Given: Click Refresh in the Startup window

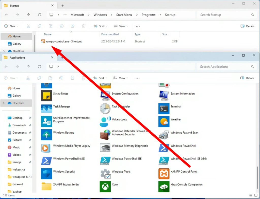Looking at the screenshot, I should click(x=39, y=15).
